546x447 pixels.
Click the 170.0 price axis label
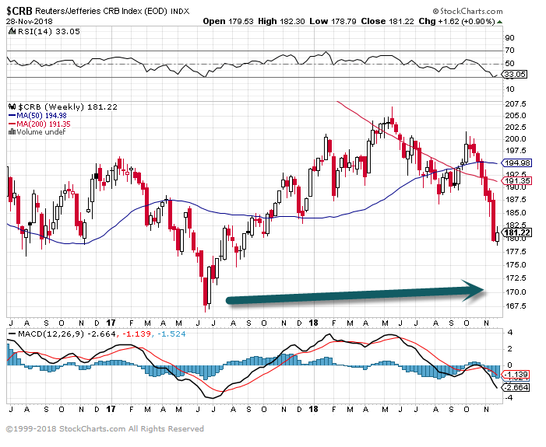[516, 292]
